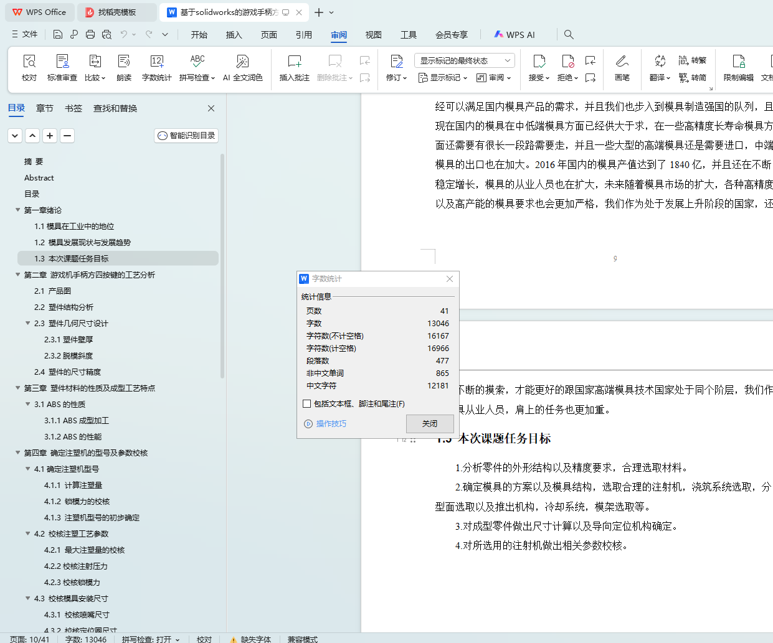Switch to 引用 ribbon tab
The height and width of the screenshot is (643, 773).
point(304,35)
